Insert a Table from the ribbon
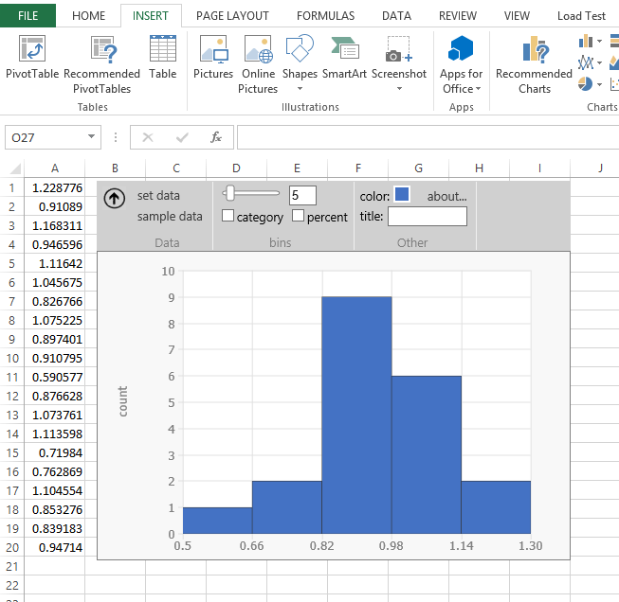Viewport: 619px width, 602px height. click(x=162, y=50)
